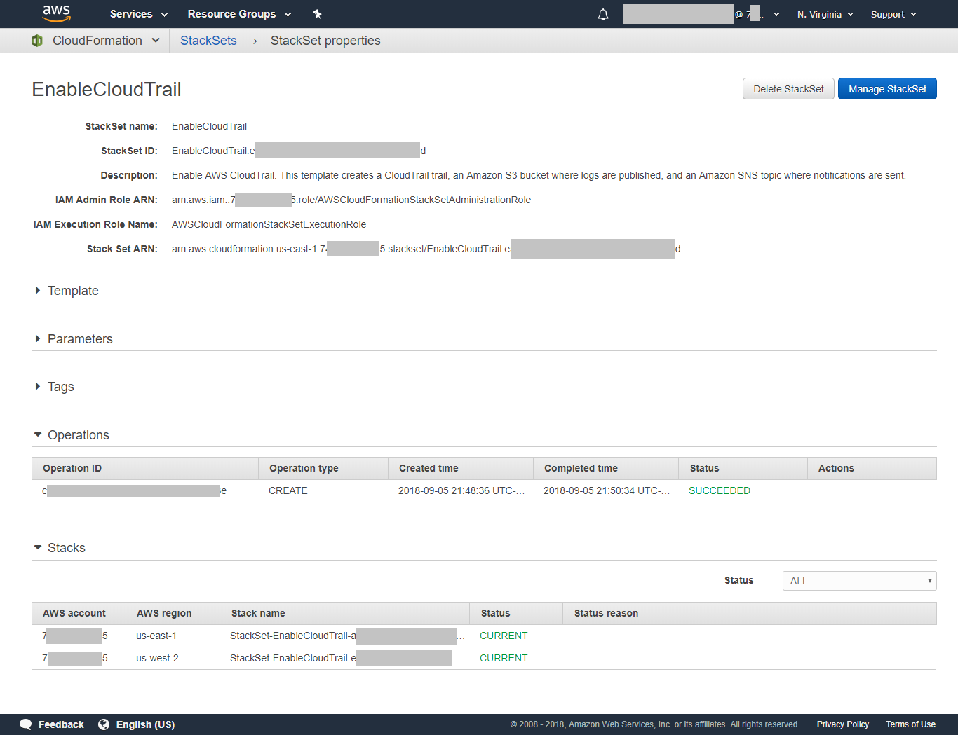Open the Status filter ALL dropdown
The image size is (958, 735).
(x=859, y=581)
